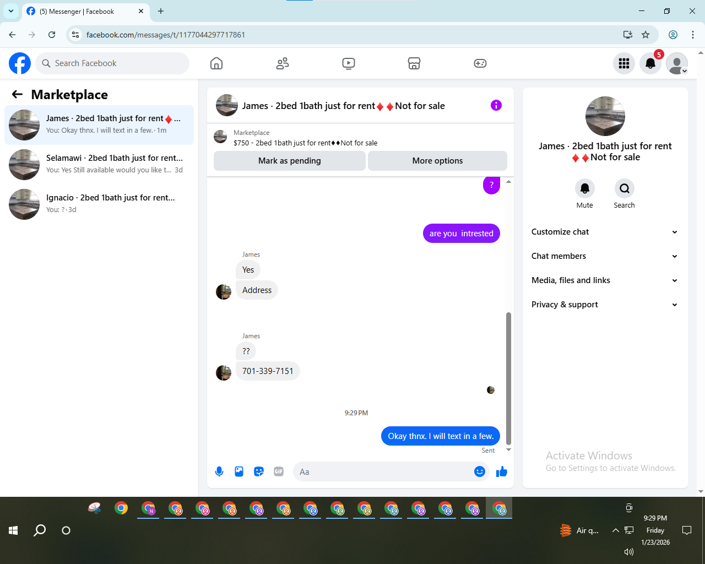The height and width of the screenshot is (564, 705).
Task: Open Facebook home via logo
Action: click(x=20, y=63)
